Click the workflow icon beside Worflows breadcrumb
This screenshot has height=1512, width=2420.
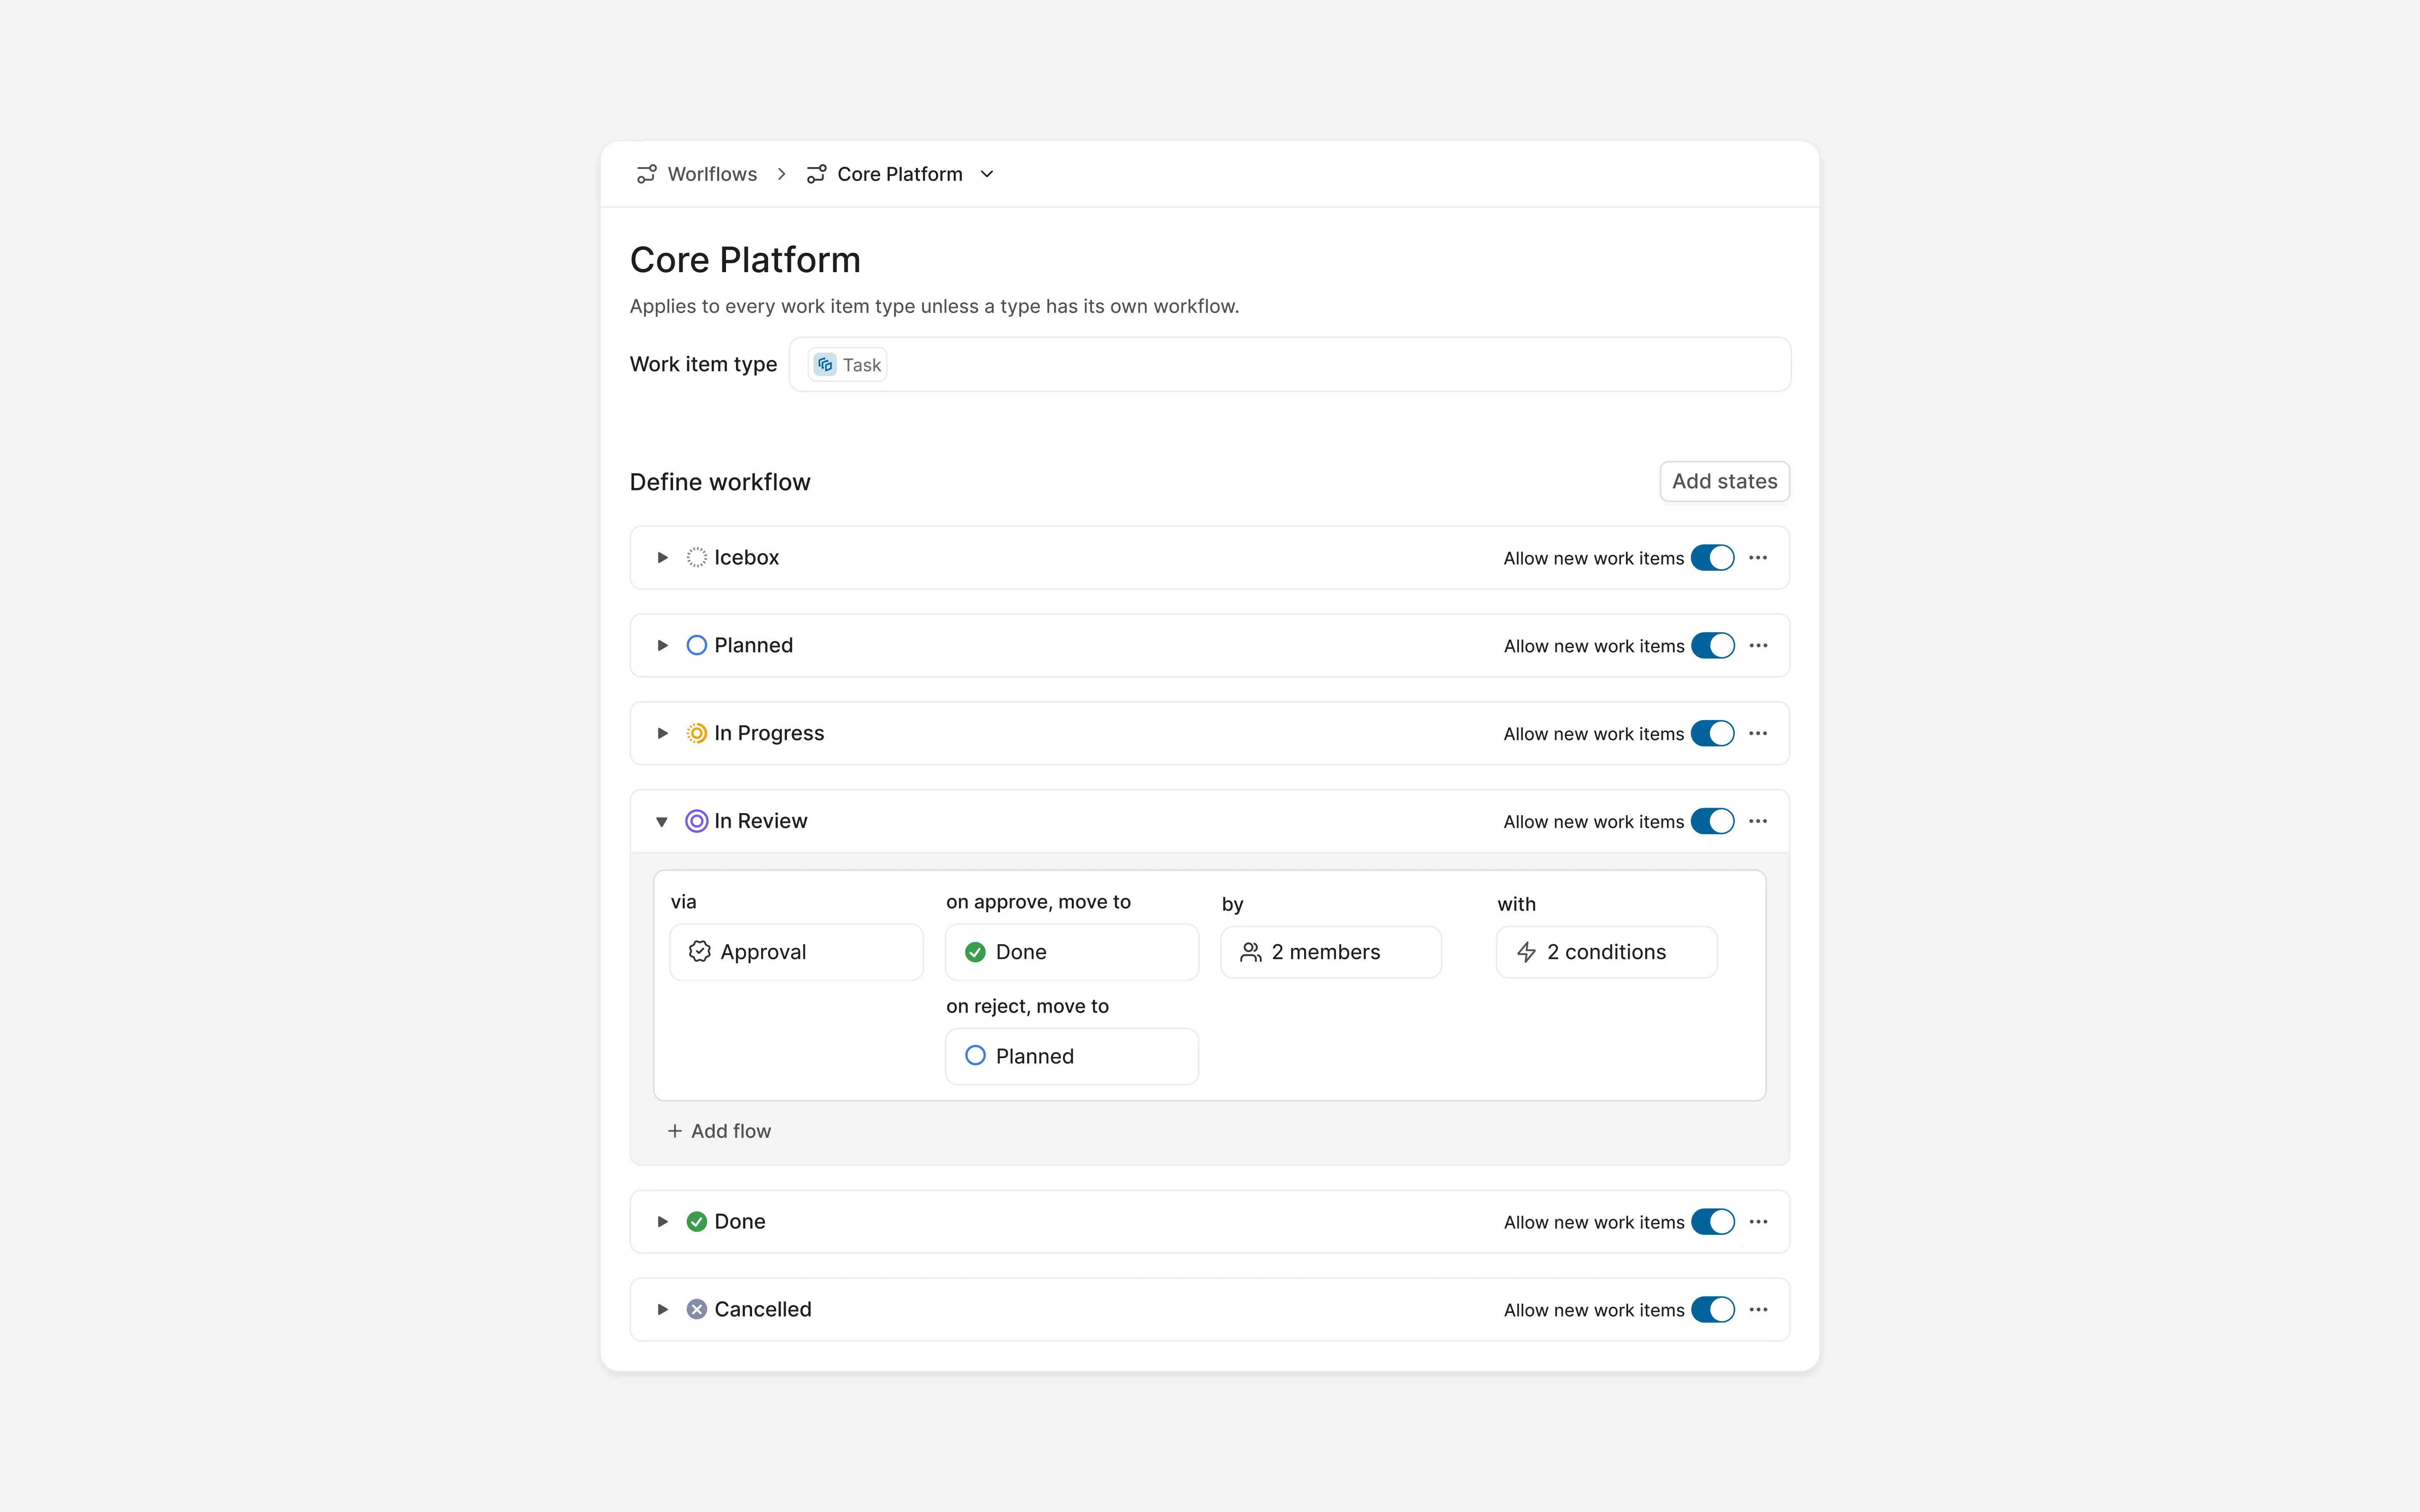(646, 174)
